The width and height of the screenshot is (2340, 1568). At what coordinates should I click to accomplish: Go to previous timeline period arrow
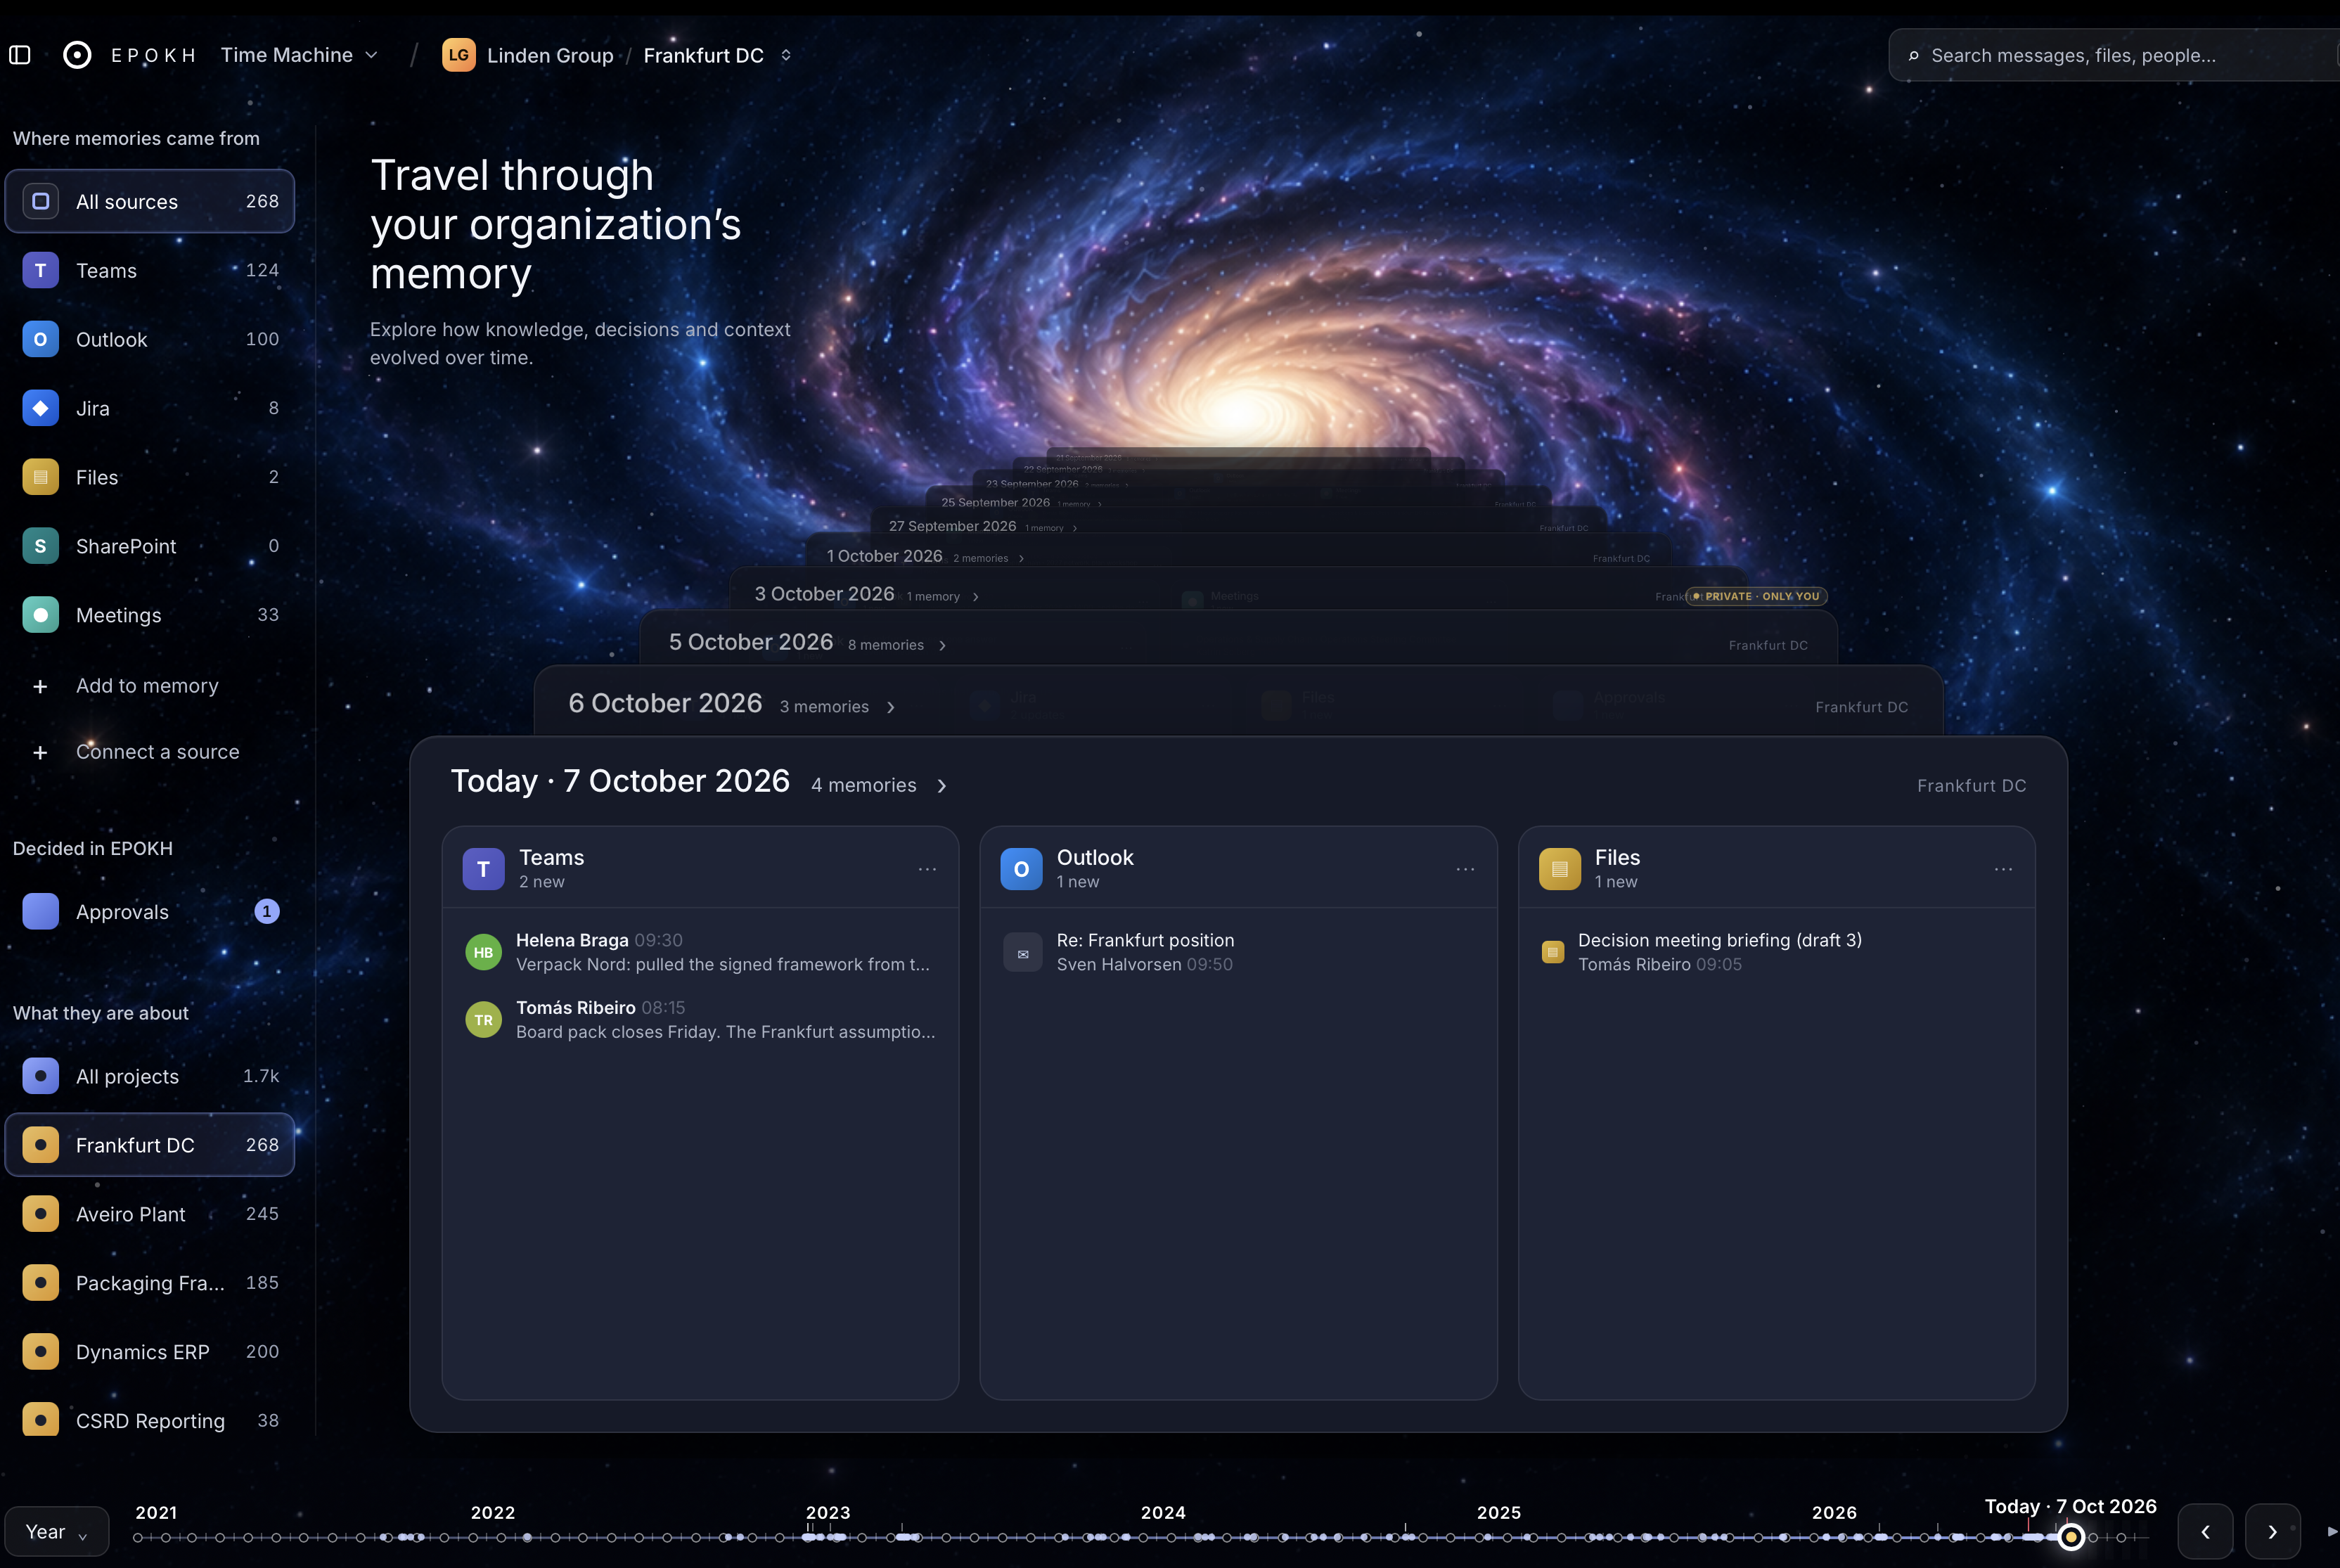(2205, 1531)
